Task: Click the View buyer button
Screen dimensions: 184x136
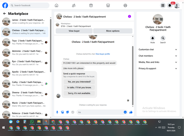Action: click(x=74, y=31)
